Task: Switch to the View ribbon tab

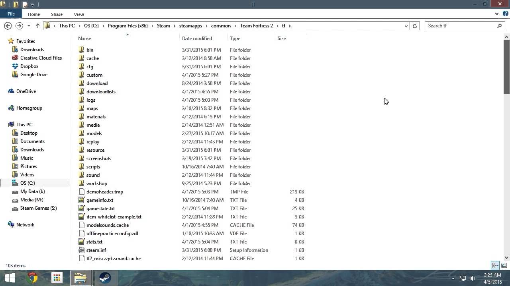Action: pyautogui.click(x=79, y=14)
